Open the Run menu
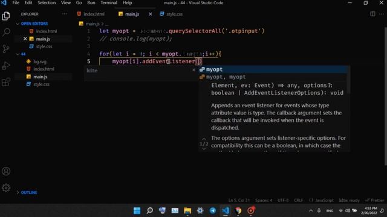 [91, 2]
